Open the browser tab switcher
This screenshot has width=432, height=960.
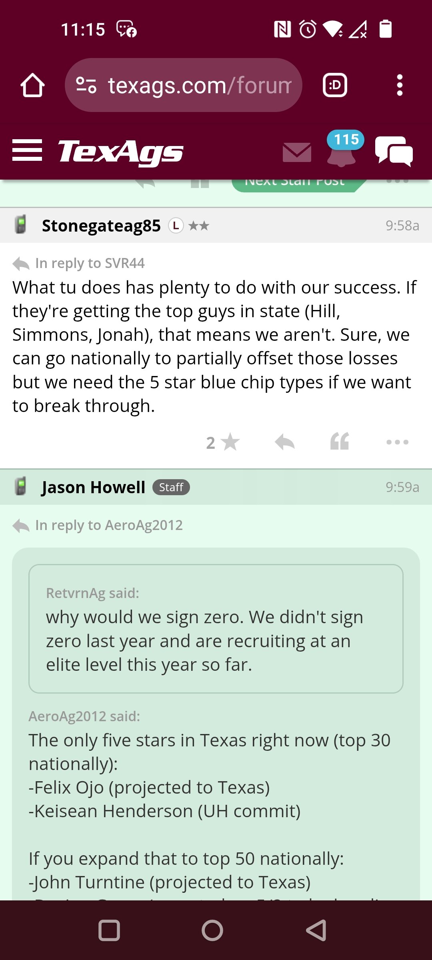(335, 85)
